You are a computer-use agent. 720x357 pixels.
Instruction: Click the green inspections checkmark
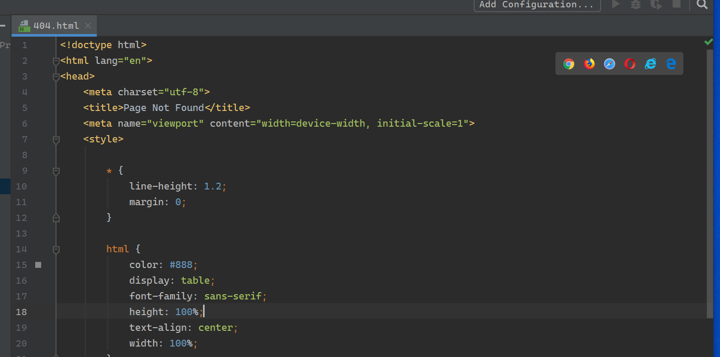click(708, 42)
